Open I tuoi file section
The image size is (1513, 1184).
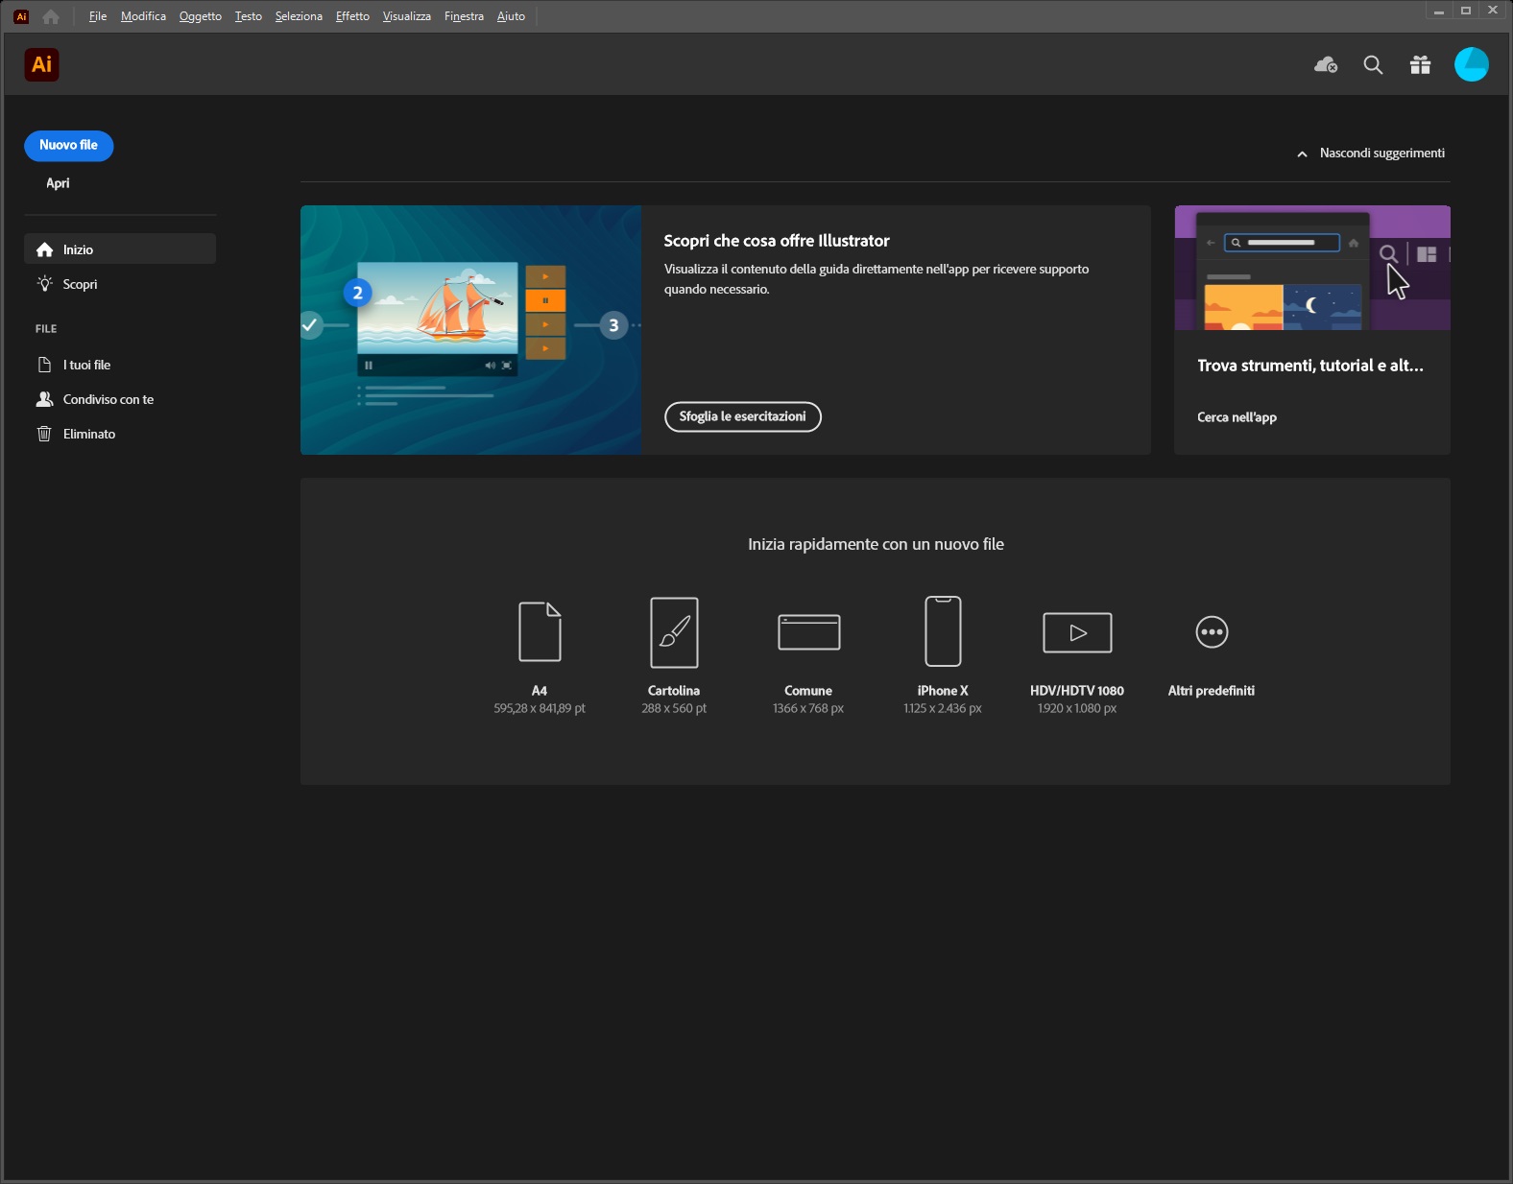tap(120, 365)
